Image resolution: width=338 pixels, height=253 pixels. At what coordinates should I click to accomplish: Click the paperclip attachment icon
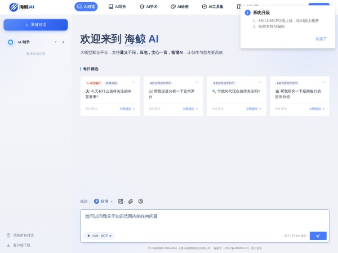click(131, 201)
